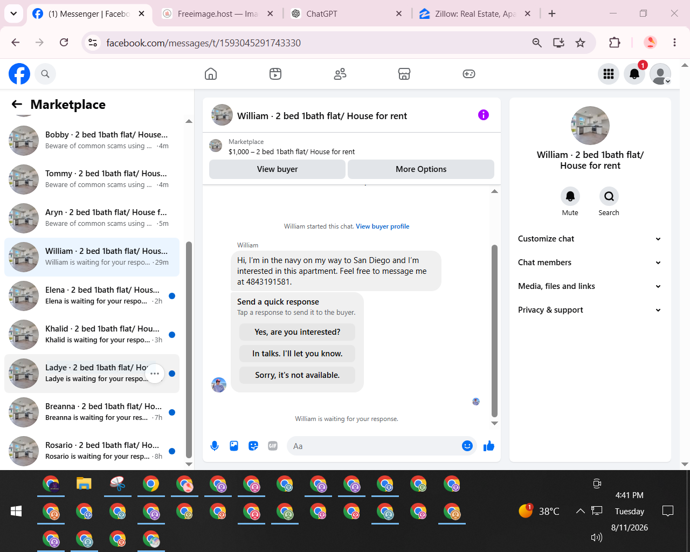Open the taskbar volume speaker icon

(x=596, y=537)
